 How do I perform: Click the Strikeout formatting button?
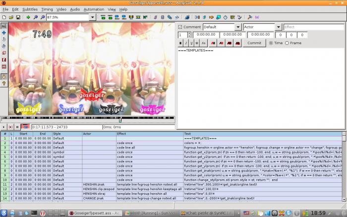197,43
